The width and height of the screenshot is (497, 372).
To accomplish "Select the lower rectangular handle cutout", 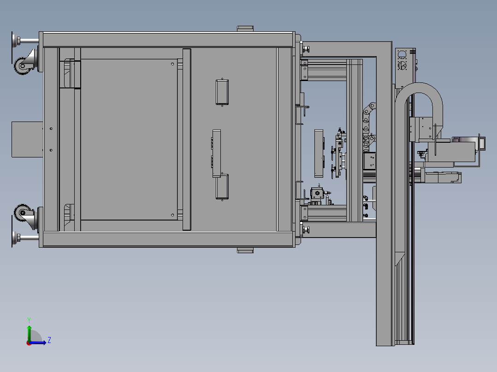I will coord(222,186).
